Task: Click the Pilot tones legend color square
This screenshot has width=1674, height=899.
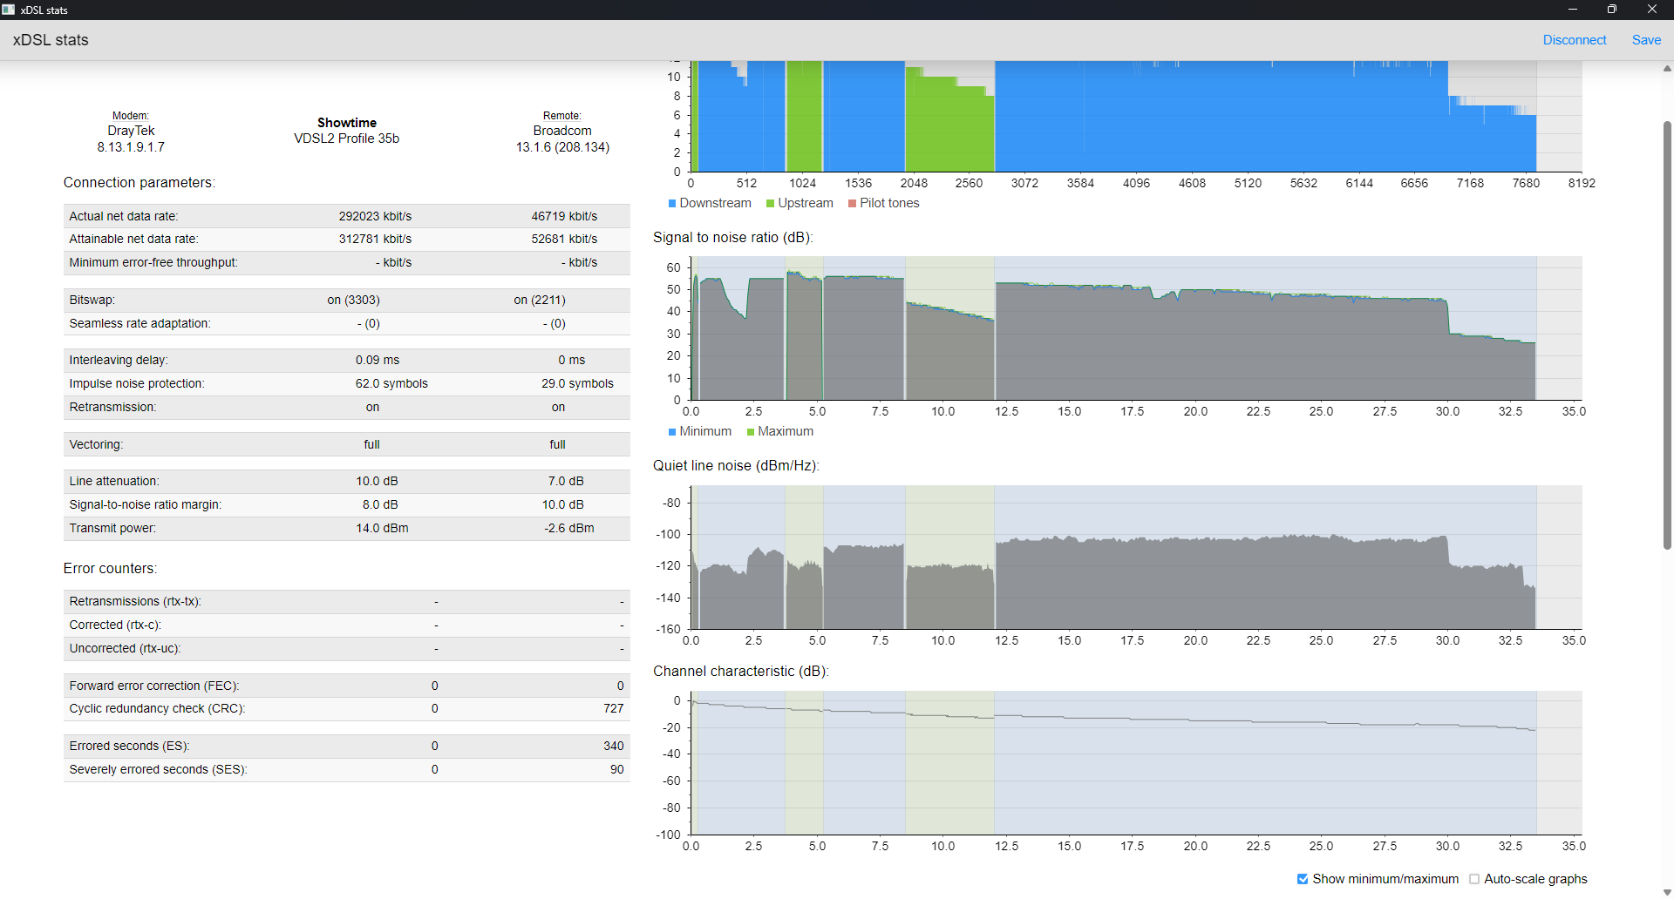Action: 852,204
